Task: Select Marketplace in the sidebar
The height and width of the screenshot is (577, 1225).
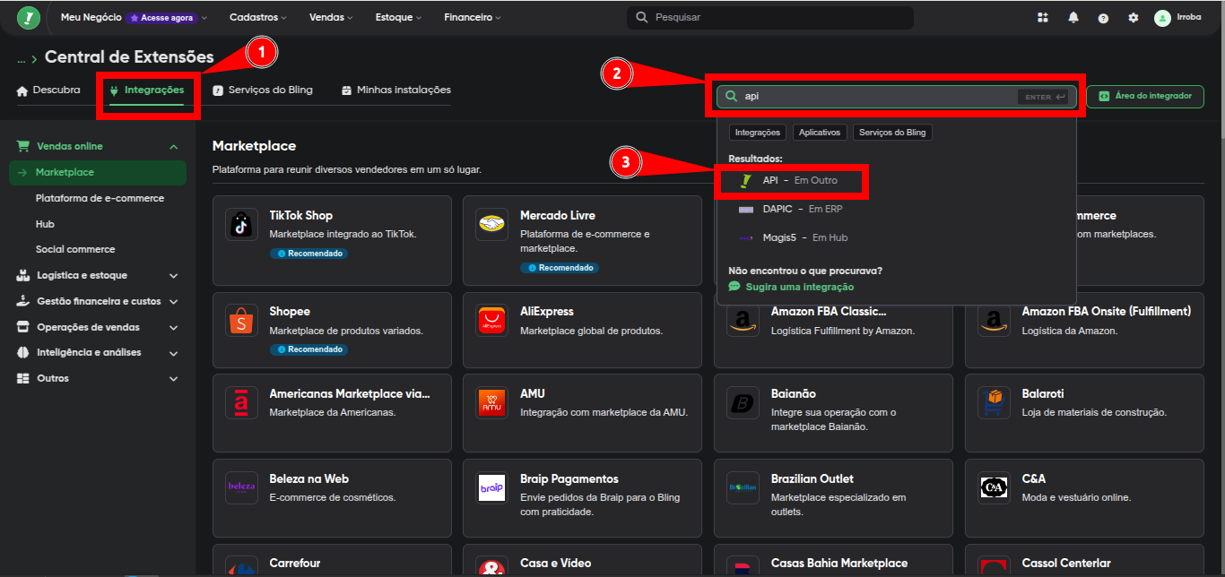Action: (98, 172)
